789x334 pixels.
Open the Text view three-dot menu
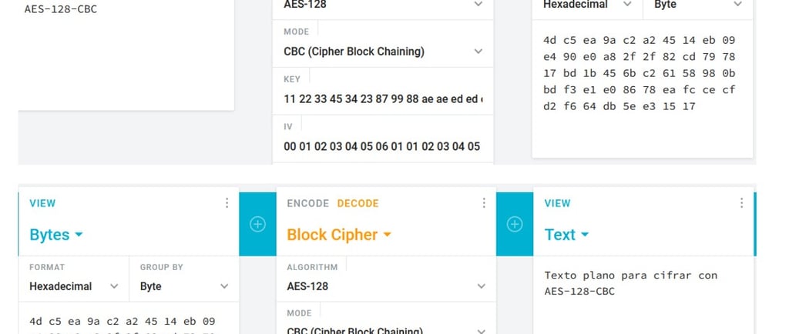741,203
